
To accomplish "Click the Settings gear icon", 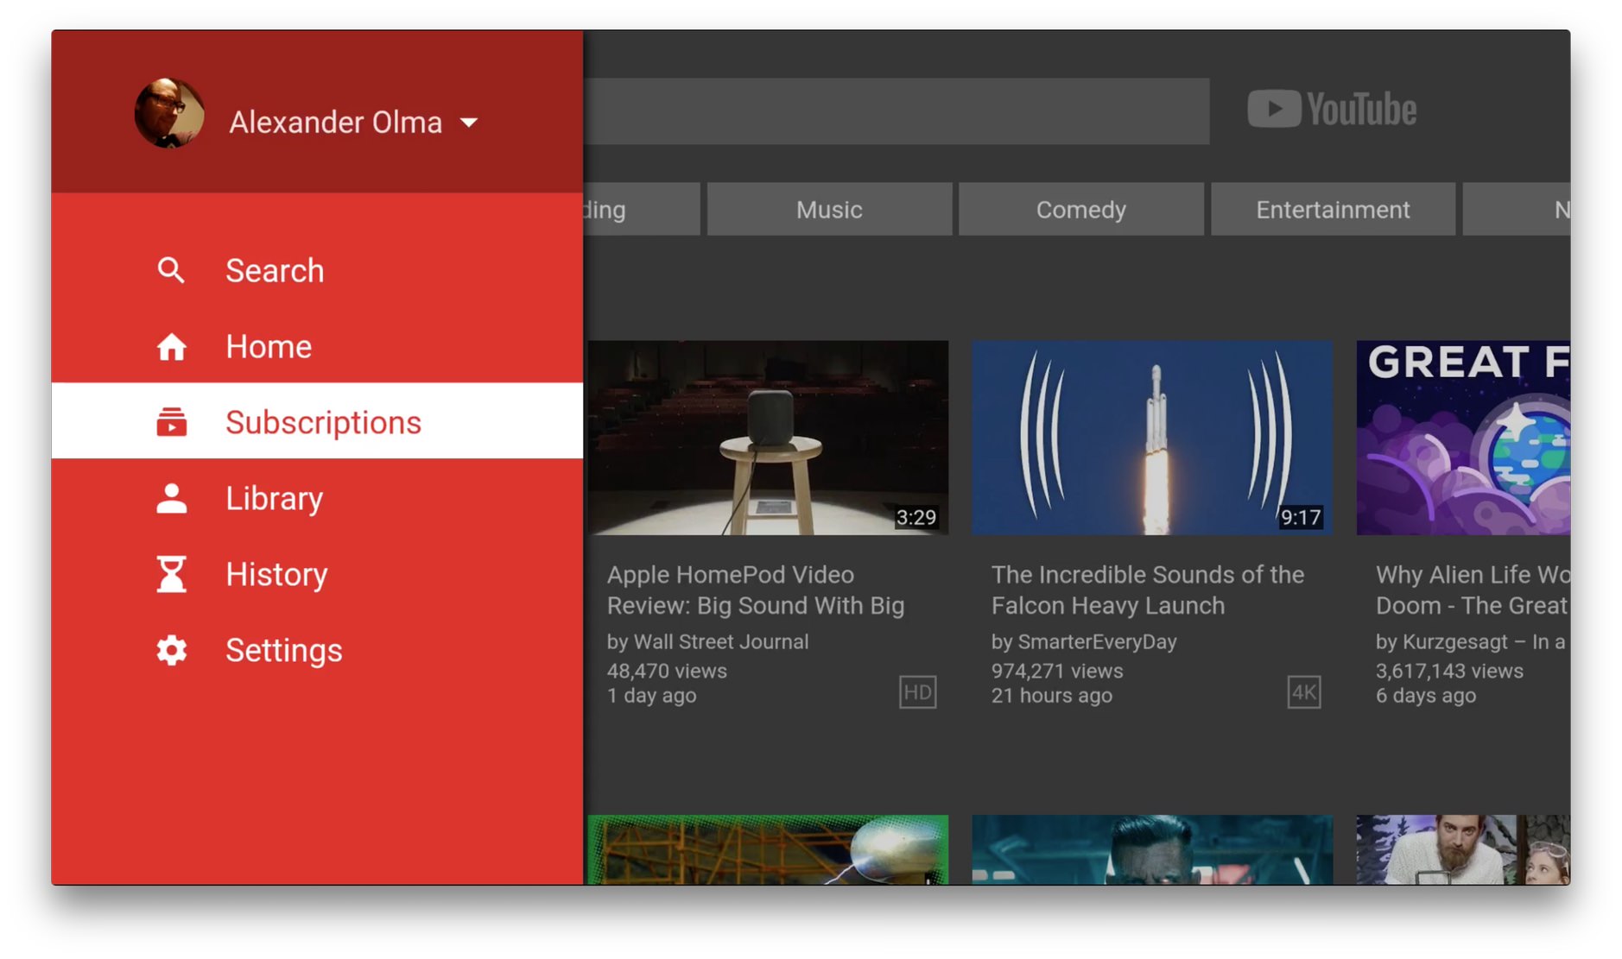I will point(171,650).
